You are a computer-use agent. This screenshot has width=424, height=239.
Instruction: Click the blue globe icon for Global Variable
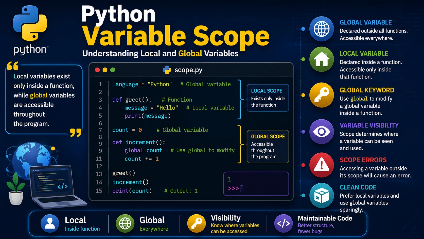[322, 29]
